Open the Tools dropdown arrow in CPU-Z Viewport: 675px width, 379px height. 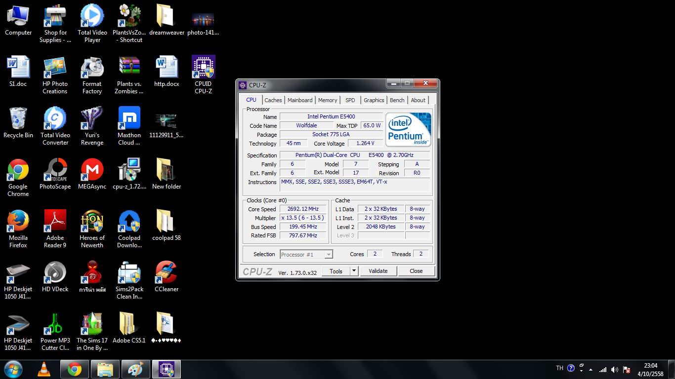click(x=354, y=271)
